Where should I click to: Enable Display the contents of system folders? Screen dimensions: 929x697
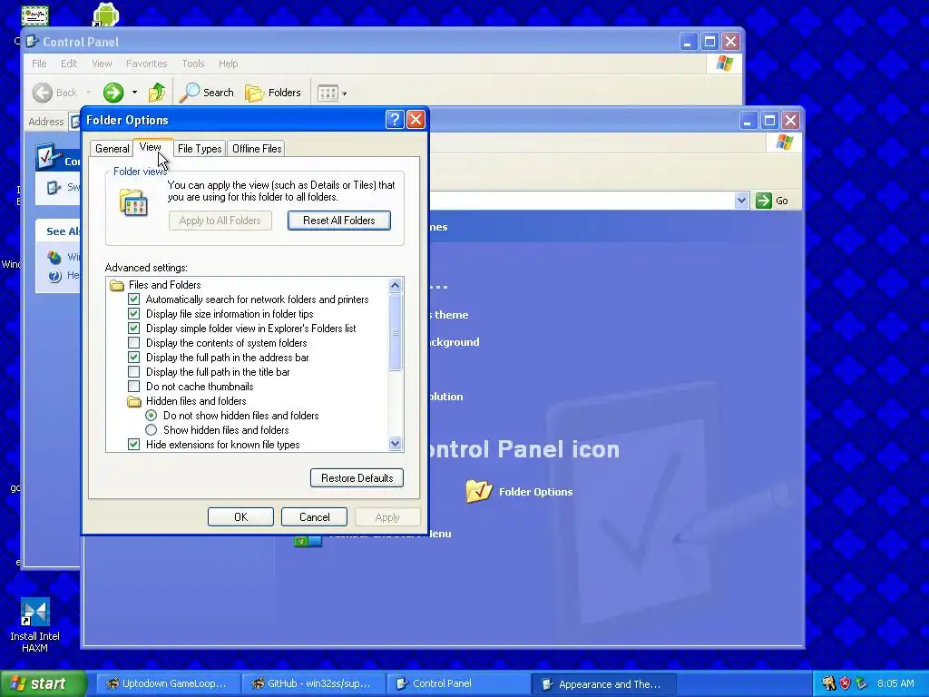[134, 343]
